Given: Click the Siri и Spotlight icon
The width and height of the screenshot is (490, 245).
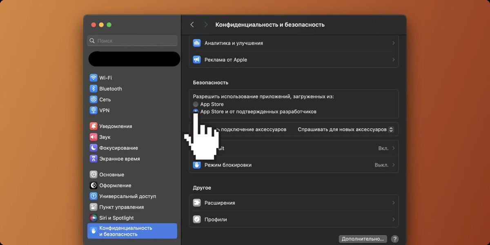Looking at the screenshot, I should click(94, 218).
